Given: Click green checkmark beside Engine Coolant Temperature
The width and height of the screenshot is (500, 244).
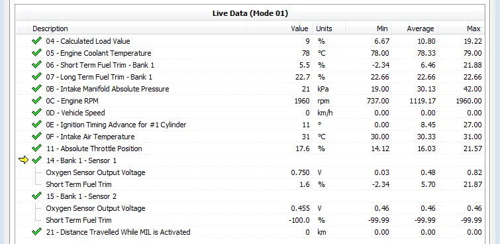Looking at the screenshot, I should click(36, 52).
